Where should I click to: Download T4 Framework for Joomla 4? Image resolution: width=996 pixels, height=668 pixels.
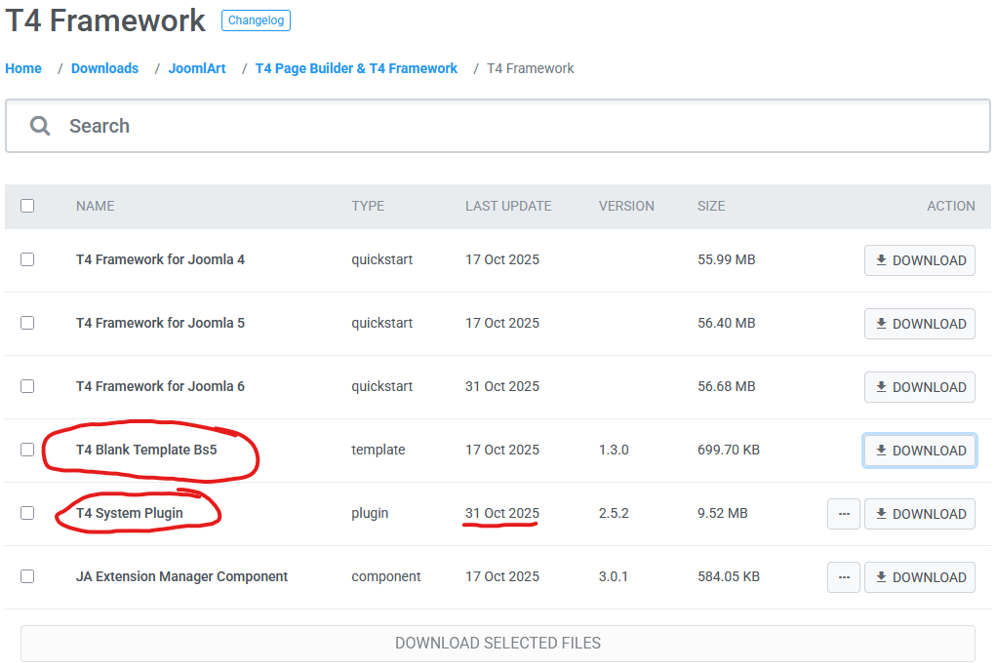click(920, 260)
